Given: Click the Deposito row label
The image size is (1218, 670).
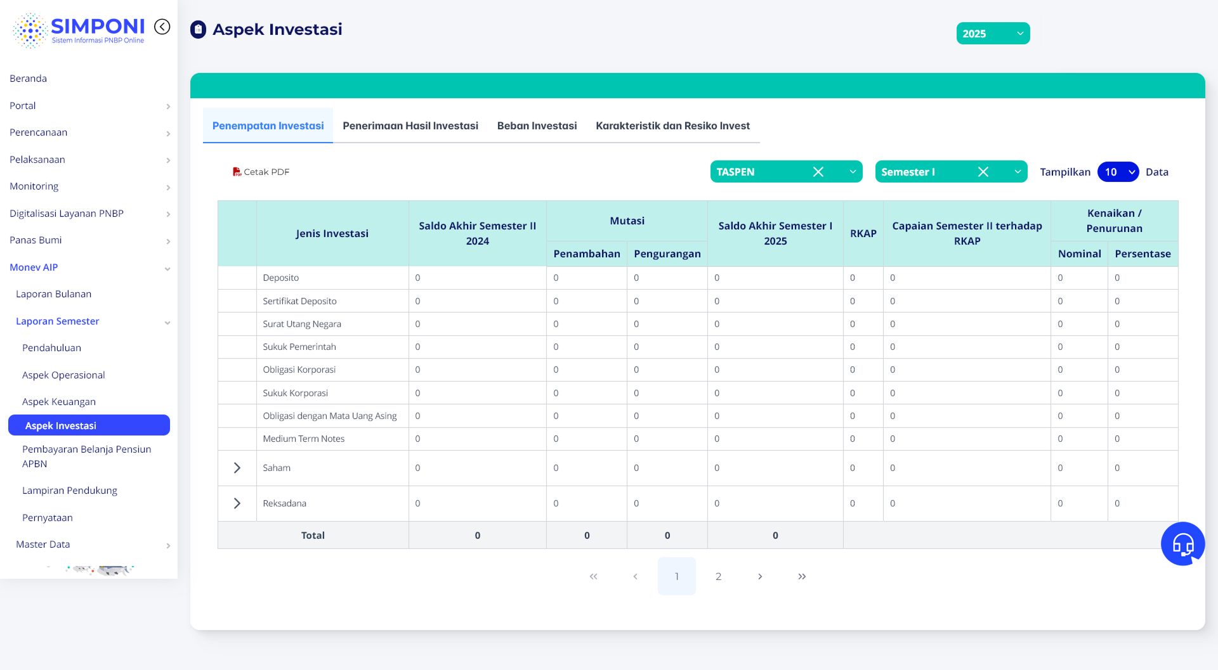Looking at the screenshot, I should [280, 278].
